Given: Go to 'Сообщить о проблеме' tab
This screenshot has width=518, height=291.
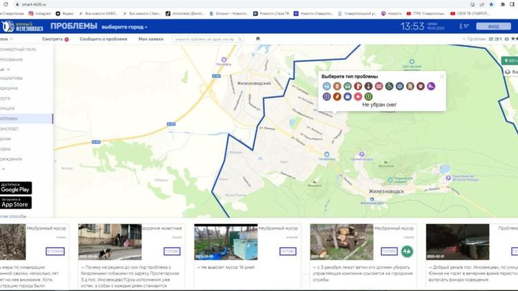Looking at the screenshot, I should click(x=104, y=39).
